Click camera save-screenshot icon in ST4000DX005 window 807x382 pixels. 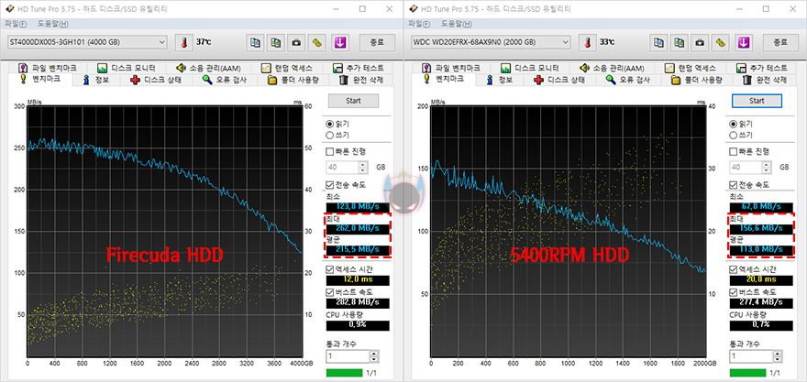pos(296,43)
